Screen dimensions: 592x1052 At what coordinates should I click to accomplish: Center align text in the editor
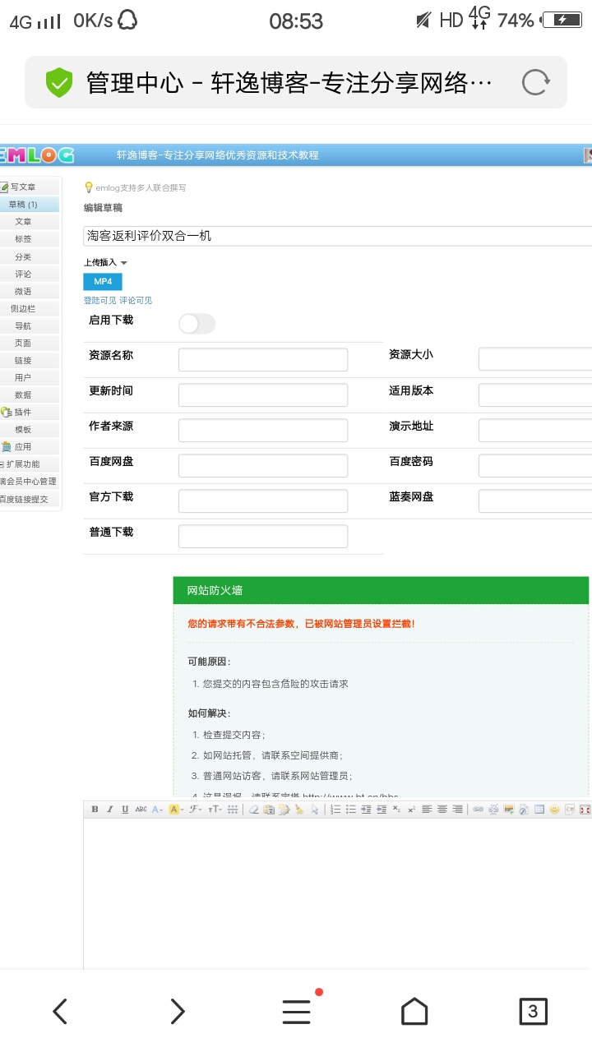coord(442,810)
